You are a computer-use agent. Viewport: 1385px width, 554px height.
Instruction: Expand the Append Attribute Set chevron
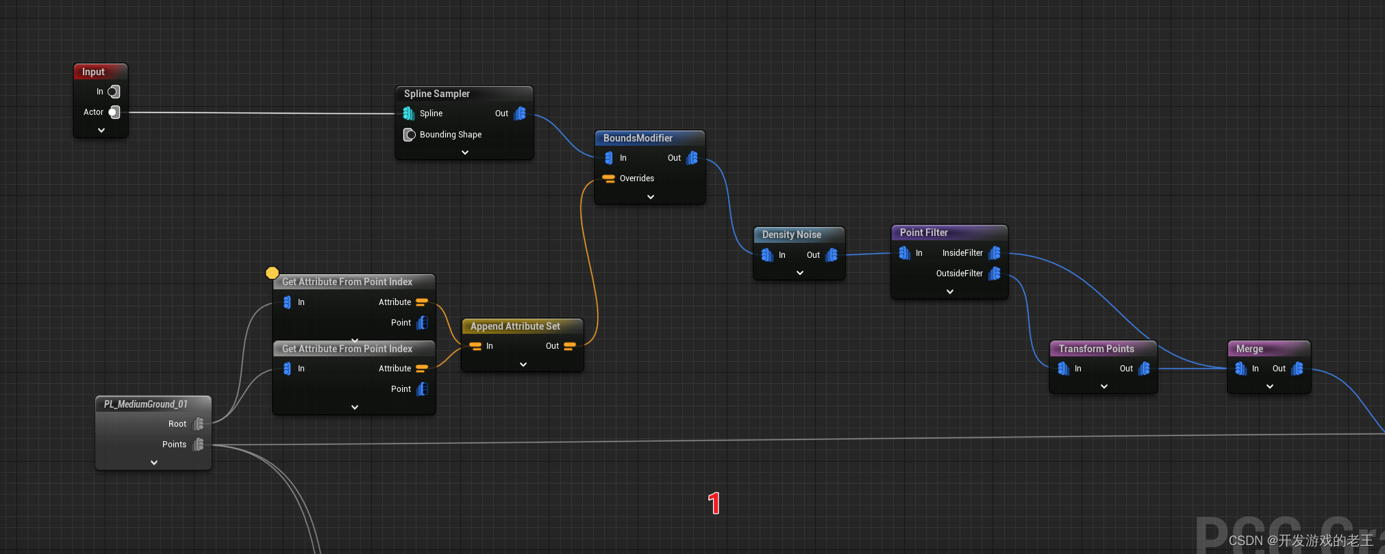(523, 365)
